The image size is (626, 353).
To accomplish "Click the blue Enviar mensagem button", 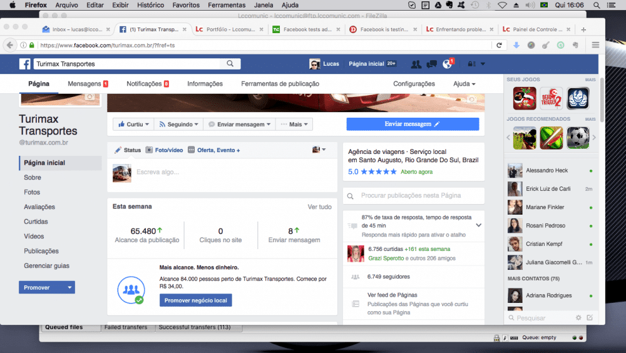I will point(413,124).
